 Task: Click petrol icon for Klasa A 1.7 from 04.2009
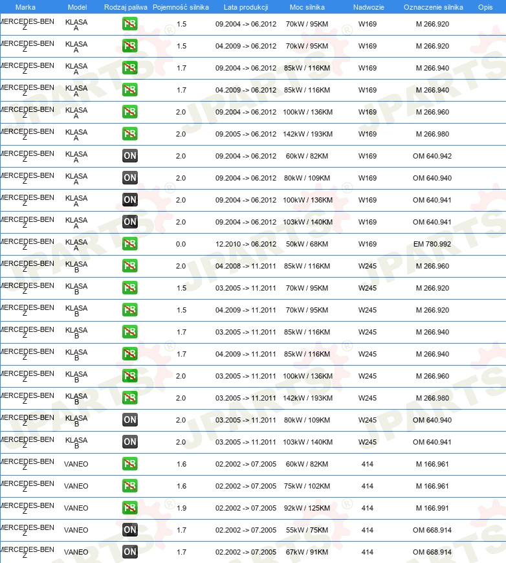(x=129, y=90)
